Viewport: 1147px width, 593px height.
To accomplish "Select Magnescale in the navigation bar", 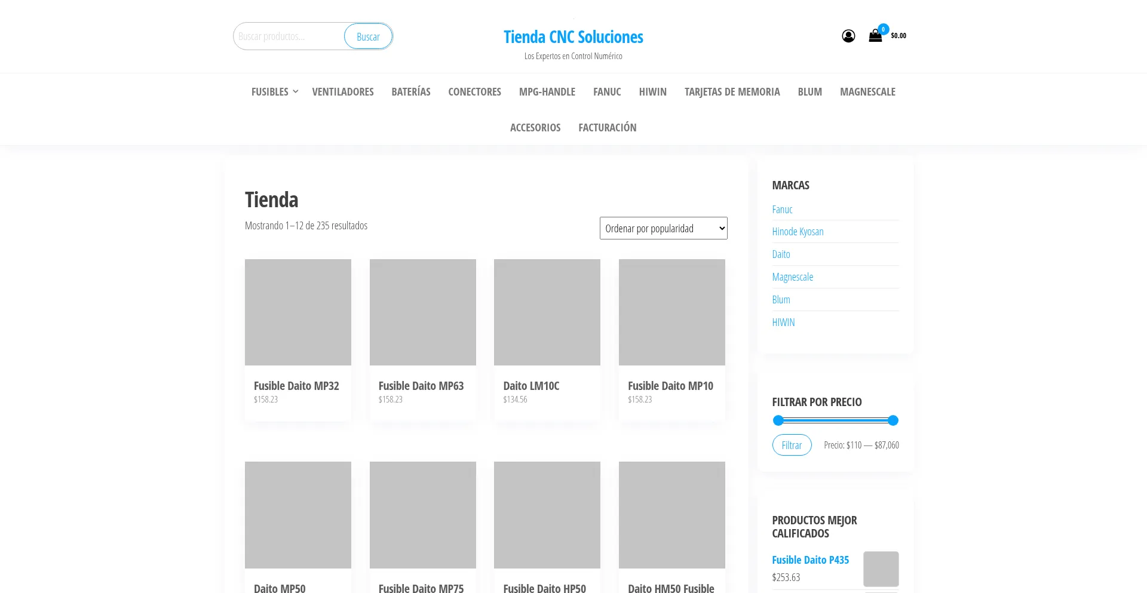I will point(867,91).
